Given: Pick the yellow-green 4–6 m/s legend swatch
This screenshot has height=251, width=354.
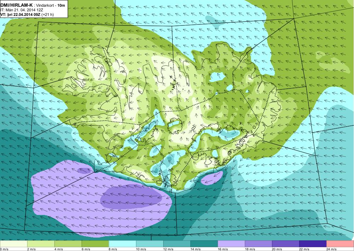Looking at the screenshot, I should 68,244.
